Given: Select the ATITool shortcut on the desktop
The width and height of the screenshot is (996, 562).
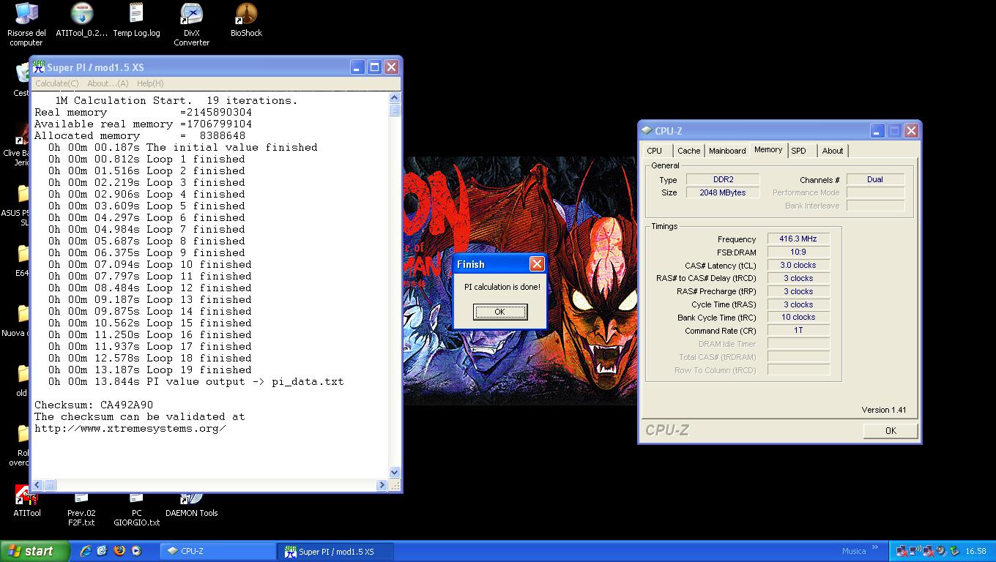Looking at the screenshot, I should tap(27, 501).
